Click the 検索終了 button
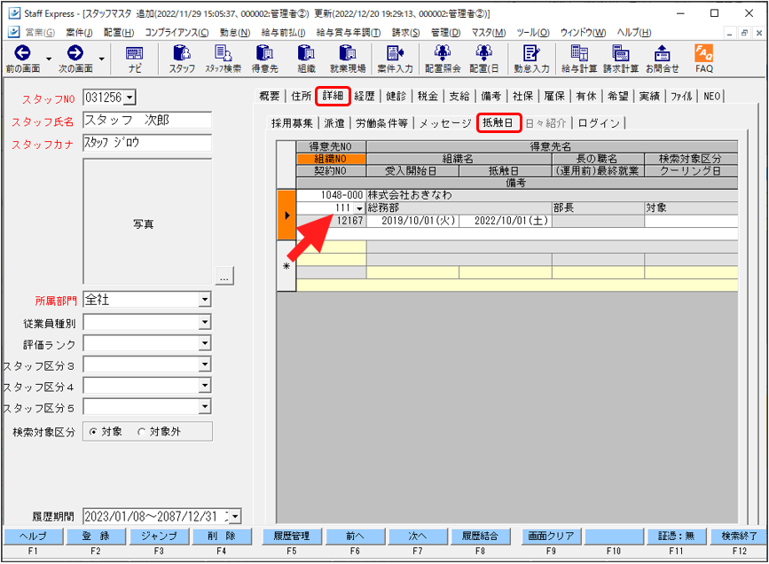 pos(737,537)
